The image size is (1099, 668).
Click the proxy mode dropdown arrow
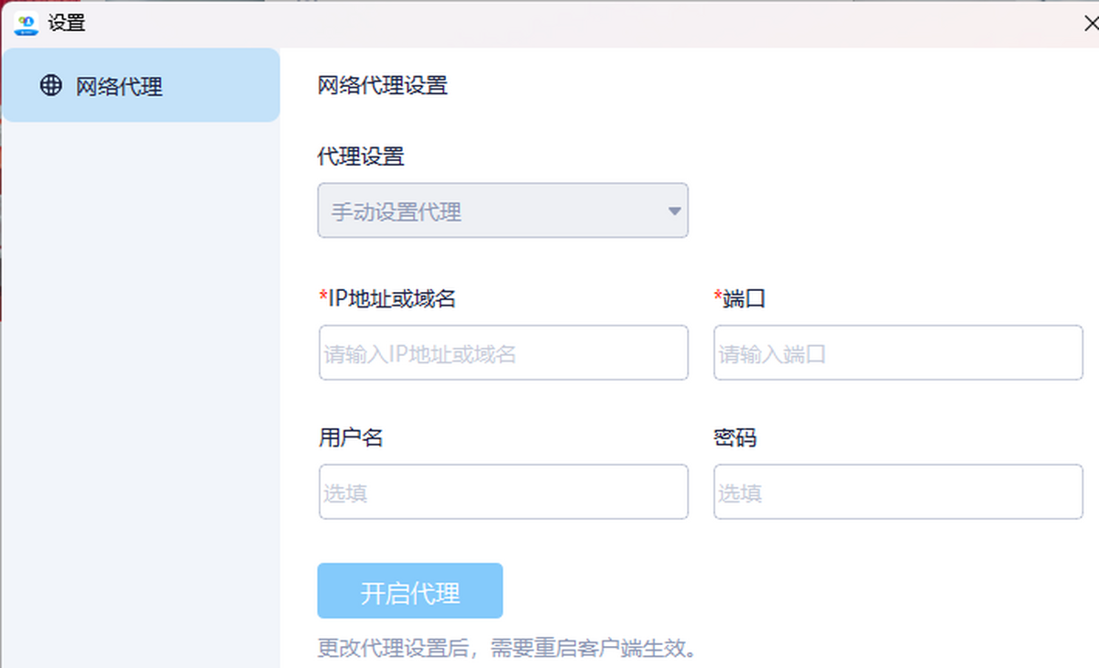[674, 211]
